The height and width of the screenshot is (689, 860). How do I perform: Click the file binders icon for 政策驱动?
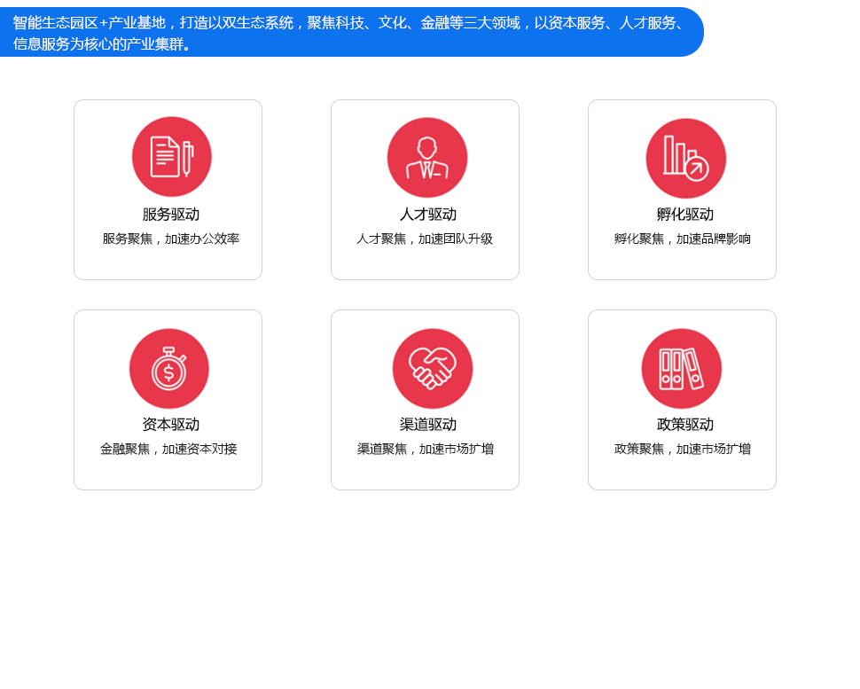point(681,369)
